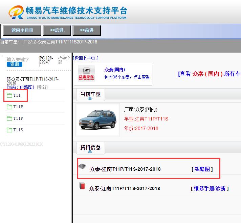Click the 厂家:众泰(国内) text
The height and width of the screenshot is (223, 241).
click(x=140, y=109)
